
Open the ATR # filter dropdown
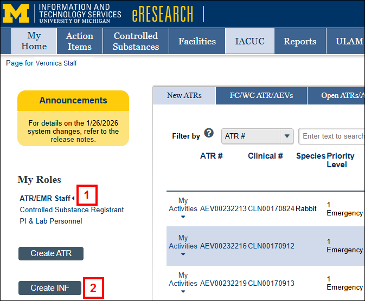pos(257,136)
